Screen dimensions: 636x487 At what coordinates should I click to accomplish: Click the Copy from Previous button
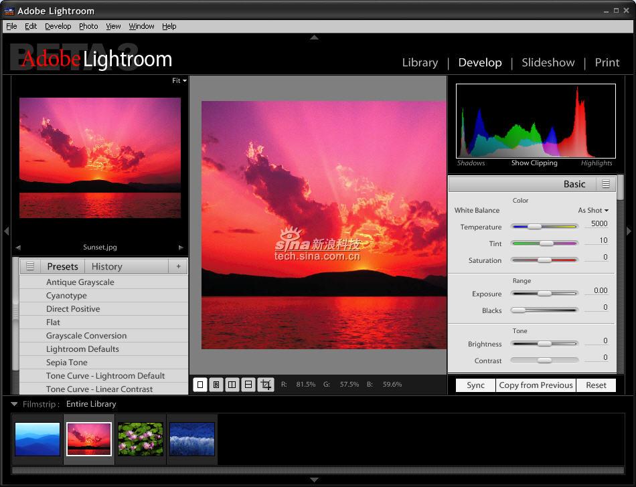click(536, 385)
